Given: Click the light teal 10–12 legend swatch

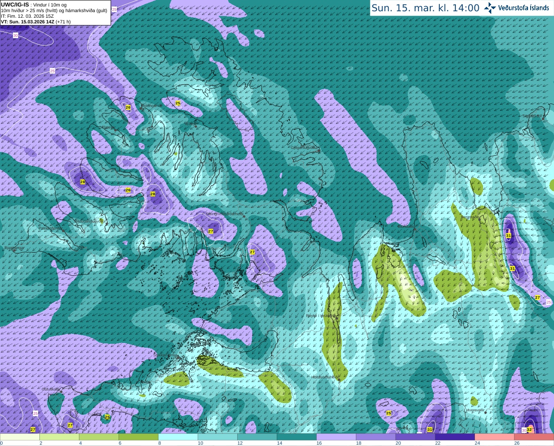Looking at the screenshot, I should [x=218, y=437].
